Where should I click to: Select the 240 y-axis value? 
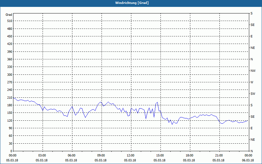pos(10,90)
